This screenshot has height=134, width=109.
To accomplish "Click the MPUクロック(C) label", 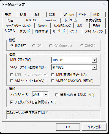I will [21, 60].
